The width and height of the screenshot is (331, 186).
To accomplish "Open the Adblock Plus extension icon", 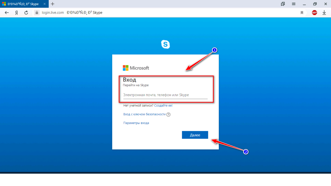I will pos(314,13).
